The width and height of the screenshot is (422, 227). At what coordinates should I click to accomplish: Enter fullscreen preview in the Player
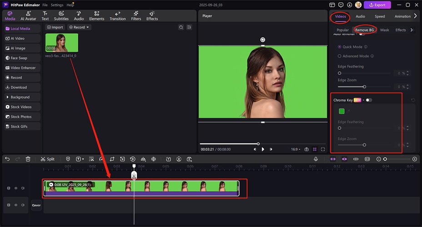(323, 149)
